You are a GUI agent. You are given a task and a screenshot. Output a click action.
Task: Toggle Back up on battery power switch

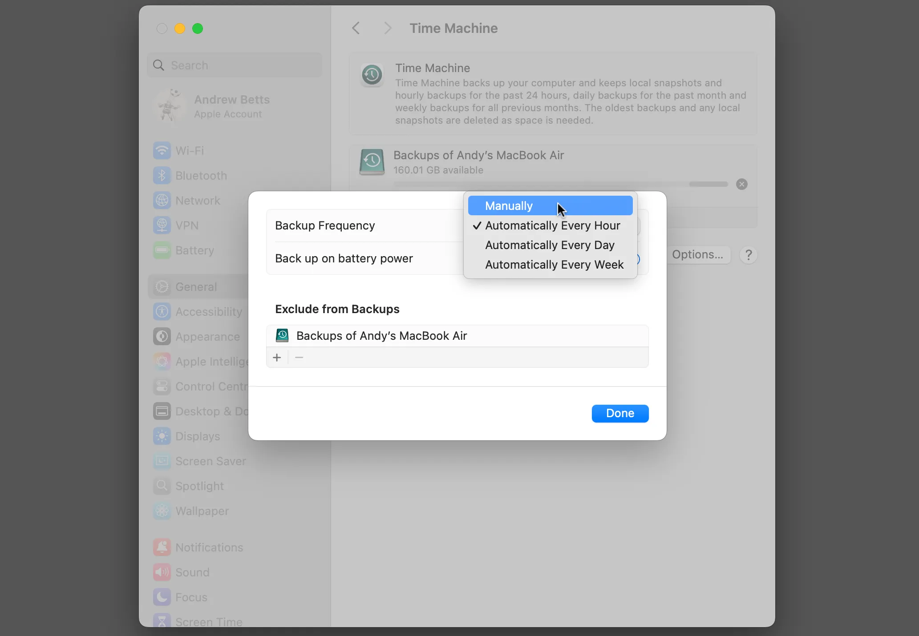(639, 259)
